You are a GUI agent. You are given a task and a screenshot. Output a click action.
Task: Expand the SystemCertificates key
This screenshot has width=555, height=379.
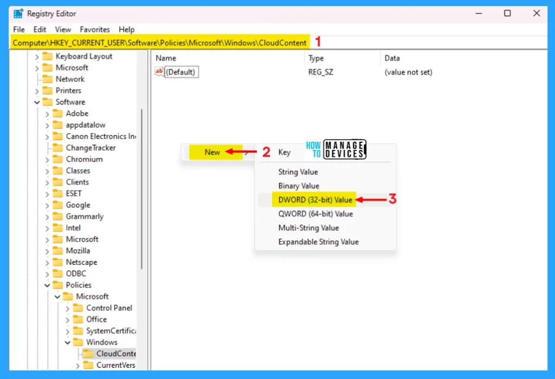(x=68, y=331)
